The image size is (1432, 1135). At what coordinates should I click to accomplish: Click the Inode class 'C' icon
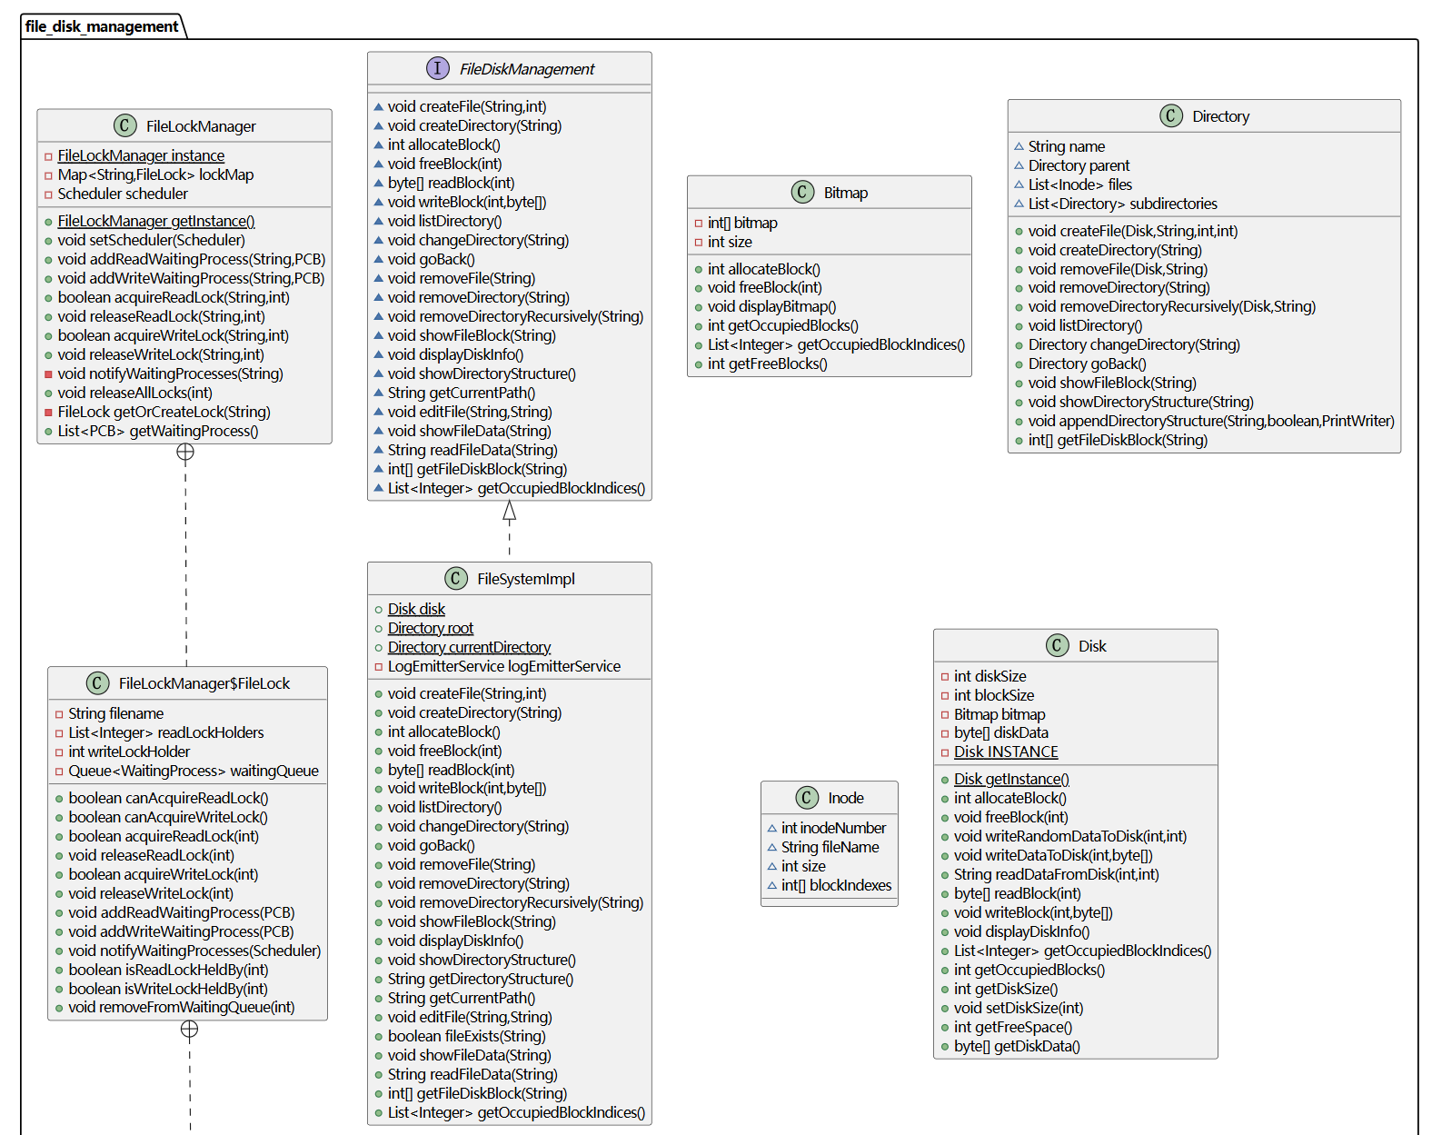806,797
